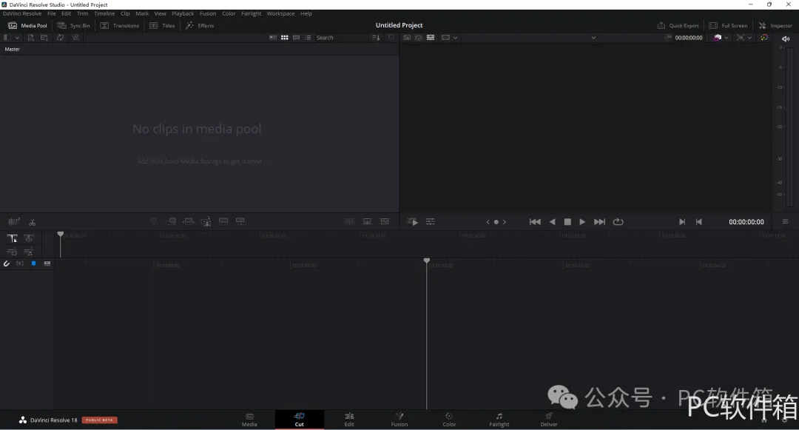This screenshot has width=799, height=430.
Task: Open the viewer tools sliders icon
Action: pyautogui.click(x=431, y=221)
